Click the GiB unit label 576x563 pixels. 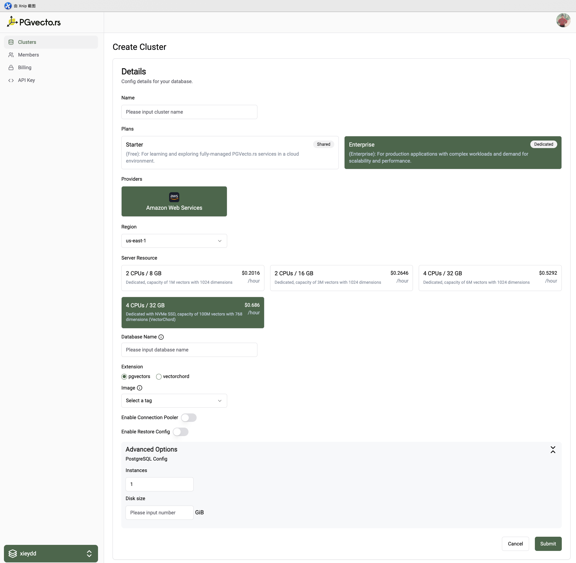(199, 513)
